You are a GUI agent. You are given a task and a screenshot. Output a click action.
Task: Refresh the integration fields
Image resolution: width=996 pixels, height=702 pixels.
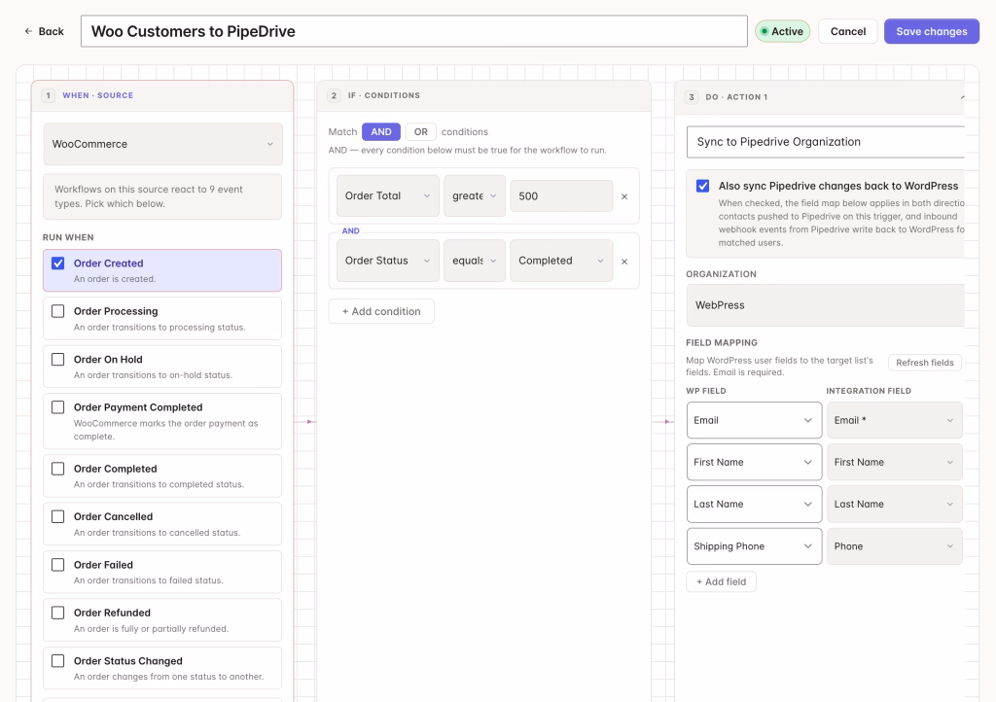[925, 363]
